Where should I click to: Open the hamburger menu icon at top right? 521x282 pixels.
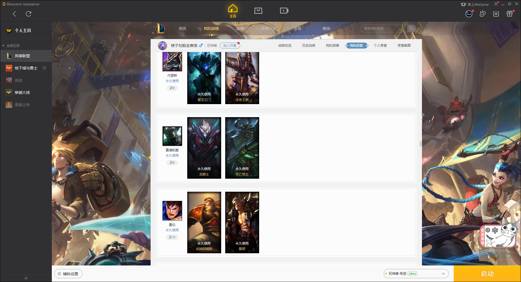click(496, 4)
